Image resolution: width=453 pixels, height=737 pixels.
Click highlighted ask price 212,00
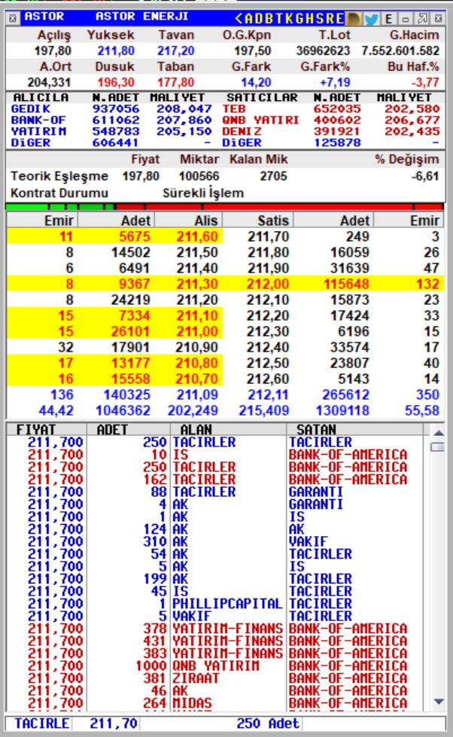[269, 284]
